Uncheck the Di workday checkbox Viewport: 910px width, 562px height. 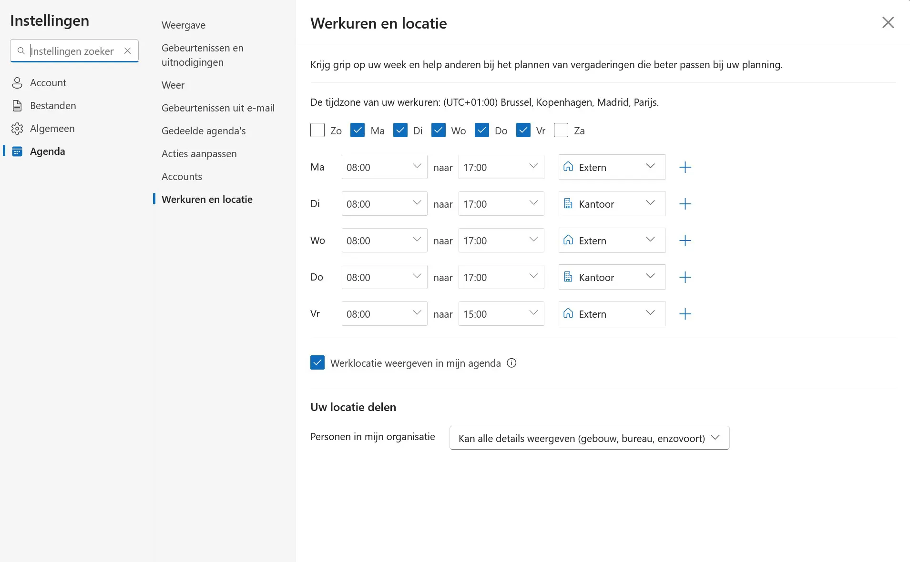400,130
